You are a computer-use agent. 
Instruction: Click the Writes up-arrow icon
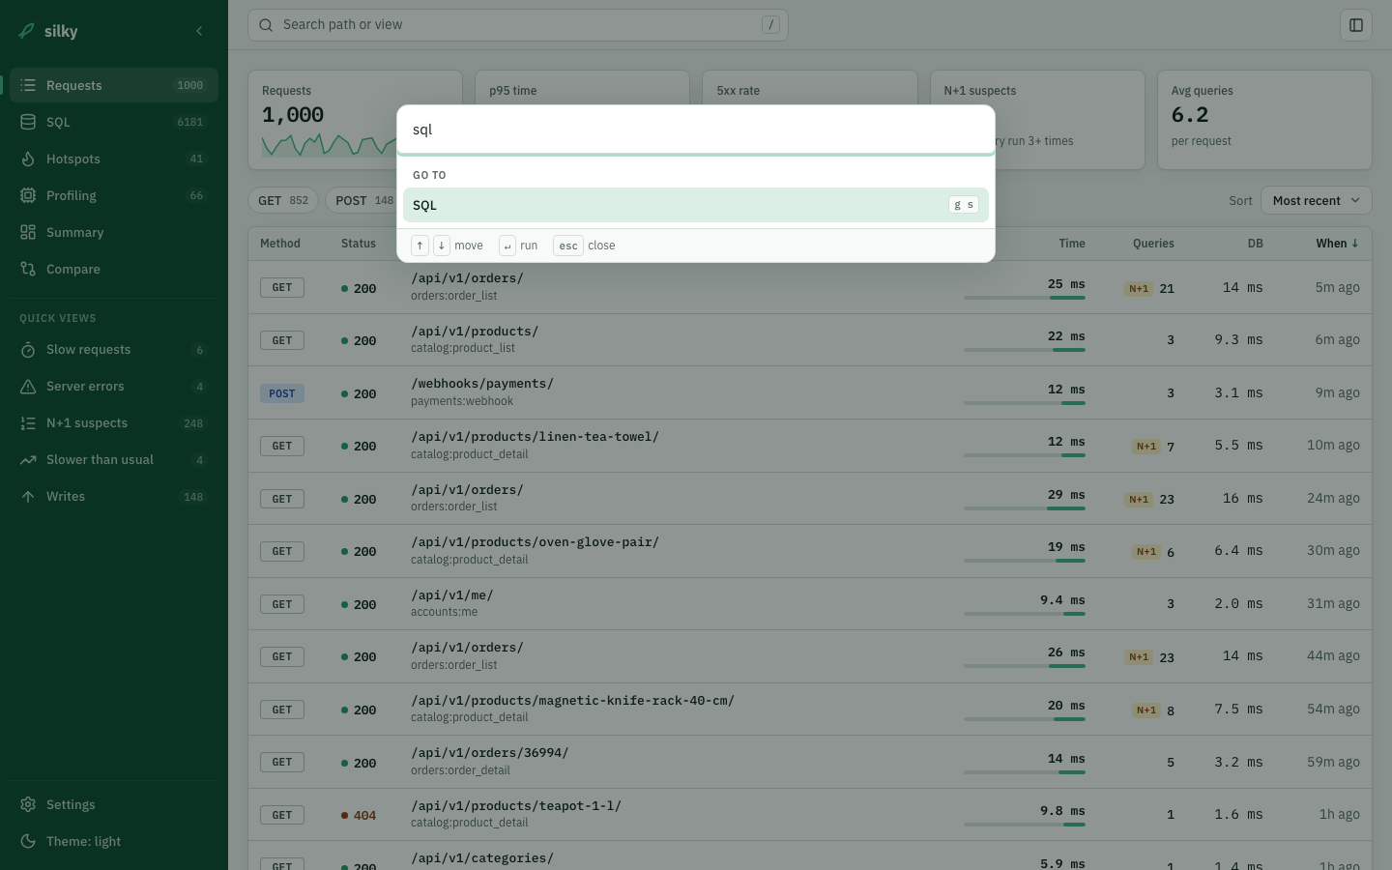[28, 497]
